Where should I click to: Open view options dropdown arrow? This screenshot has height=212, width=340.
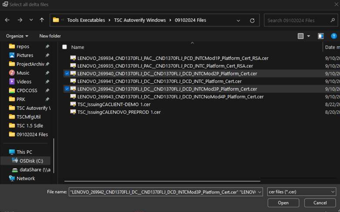[309, 36]
